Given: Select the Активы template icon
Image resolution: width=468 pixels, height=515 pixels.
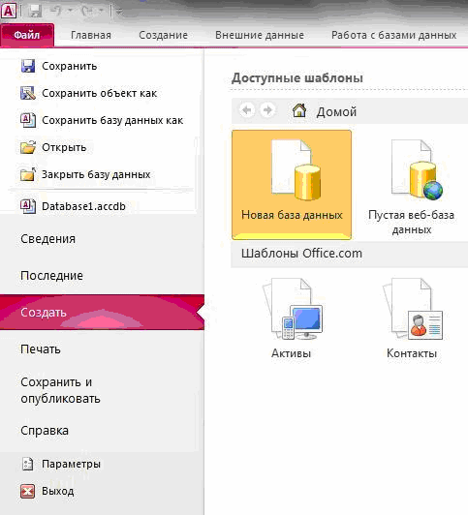Looking at the screenshot, I should (x=293, y=309).
